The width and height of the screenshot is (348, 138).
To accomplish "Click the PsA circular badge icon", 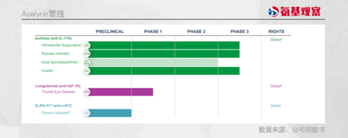I will [x=86, y=54].
